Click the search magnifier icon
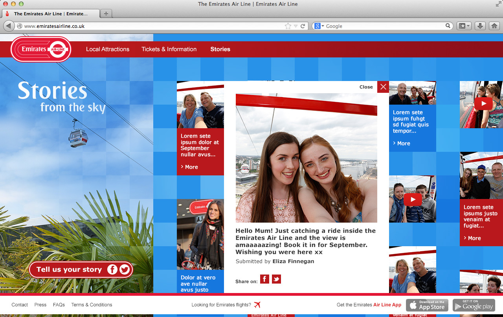The image size is (503, 317). coord(448,26)
